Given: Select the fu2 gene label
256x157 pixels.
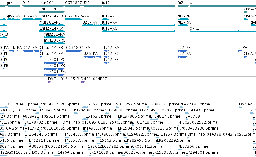Looking at the screenshot, I should tap(180, 3).
